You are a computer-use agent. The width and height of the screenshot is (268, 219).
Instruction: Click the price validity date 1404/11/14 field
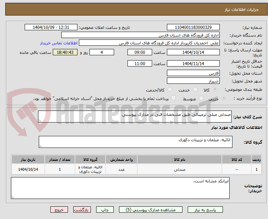pos(193,63)
